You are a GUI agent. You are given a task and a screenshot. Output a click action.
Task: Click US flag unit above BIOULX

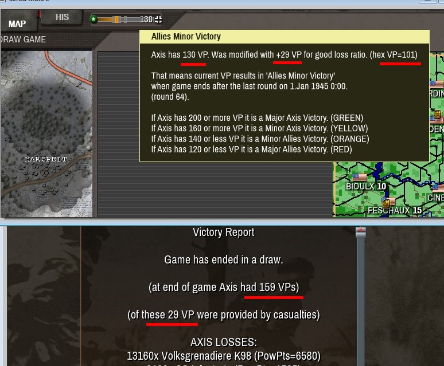360,177
